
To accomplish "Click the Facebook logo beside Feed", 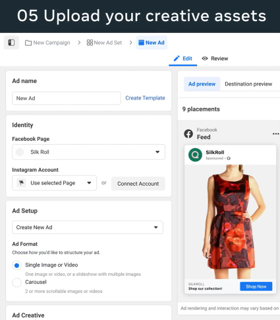I will point(188,134).
